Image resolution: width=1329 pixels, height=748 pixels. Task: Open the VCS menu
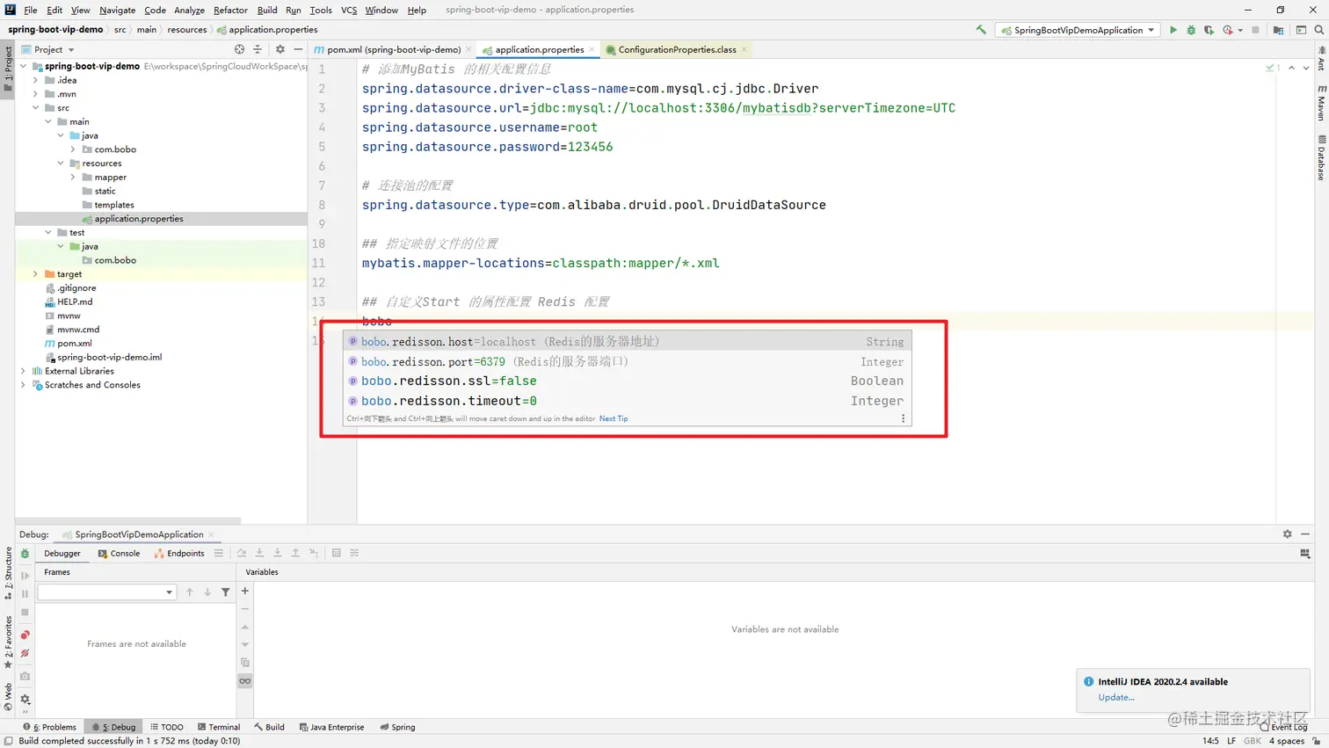click(349, 10)
